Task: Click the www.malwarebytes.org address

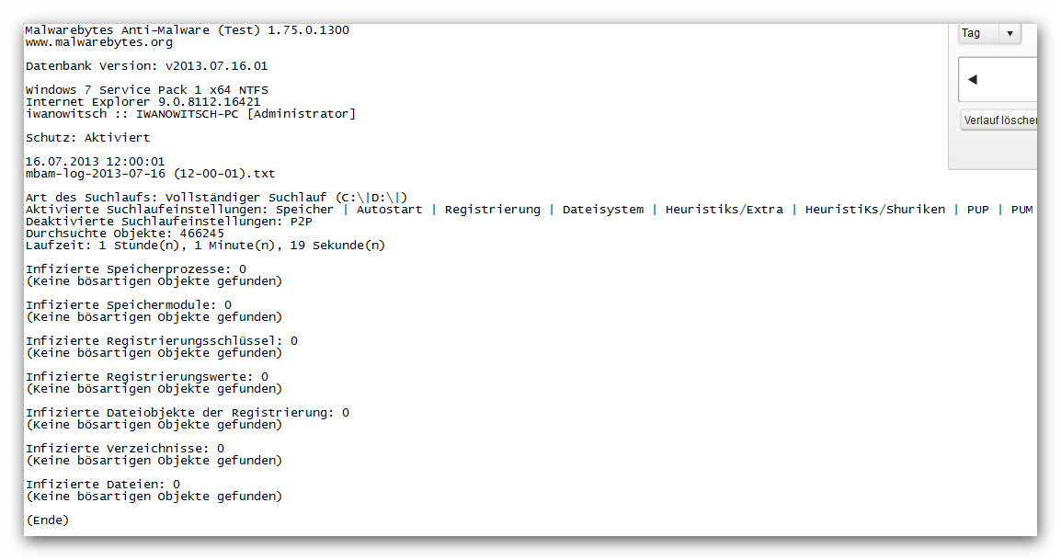Action: tap(99, 42)
